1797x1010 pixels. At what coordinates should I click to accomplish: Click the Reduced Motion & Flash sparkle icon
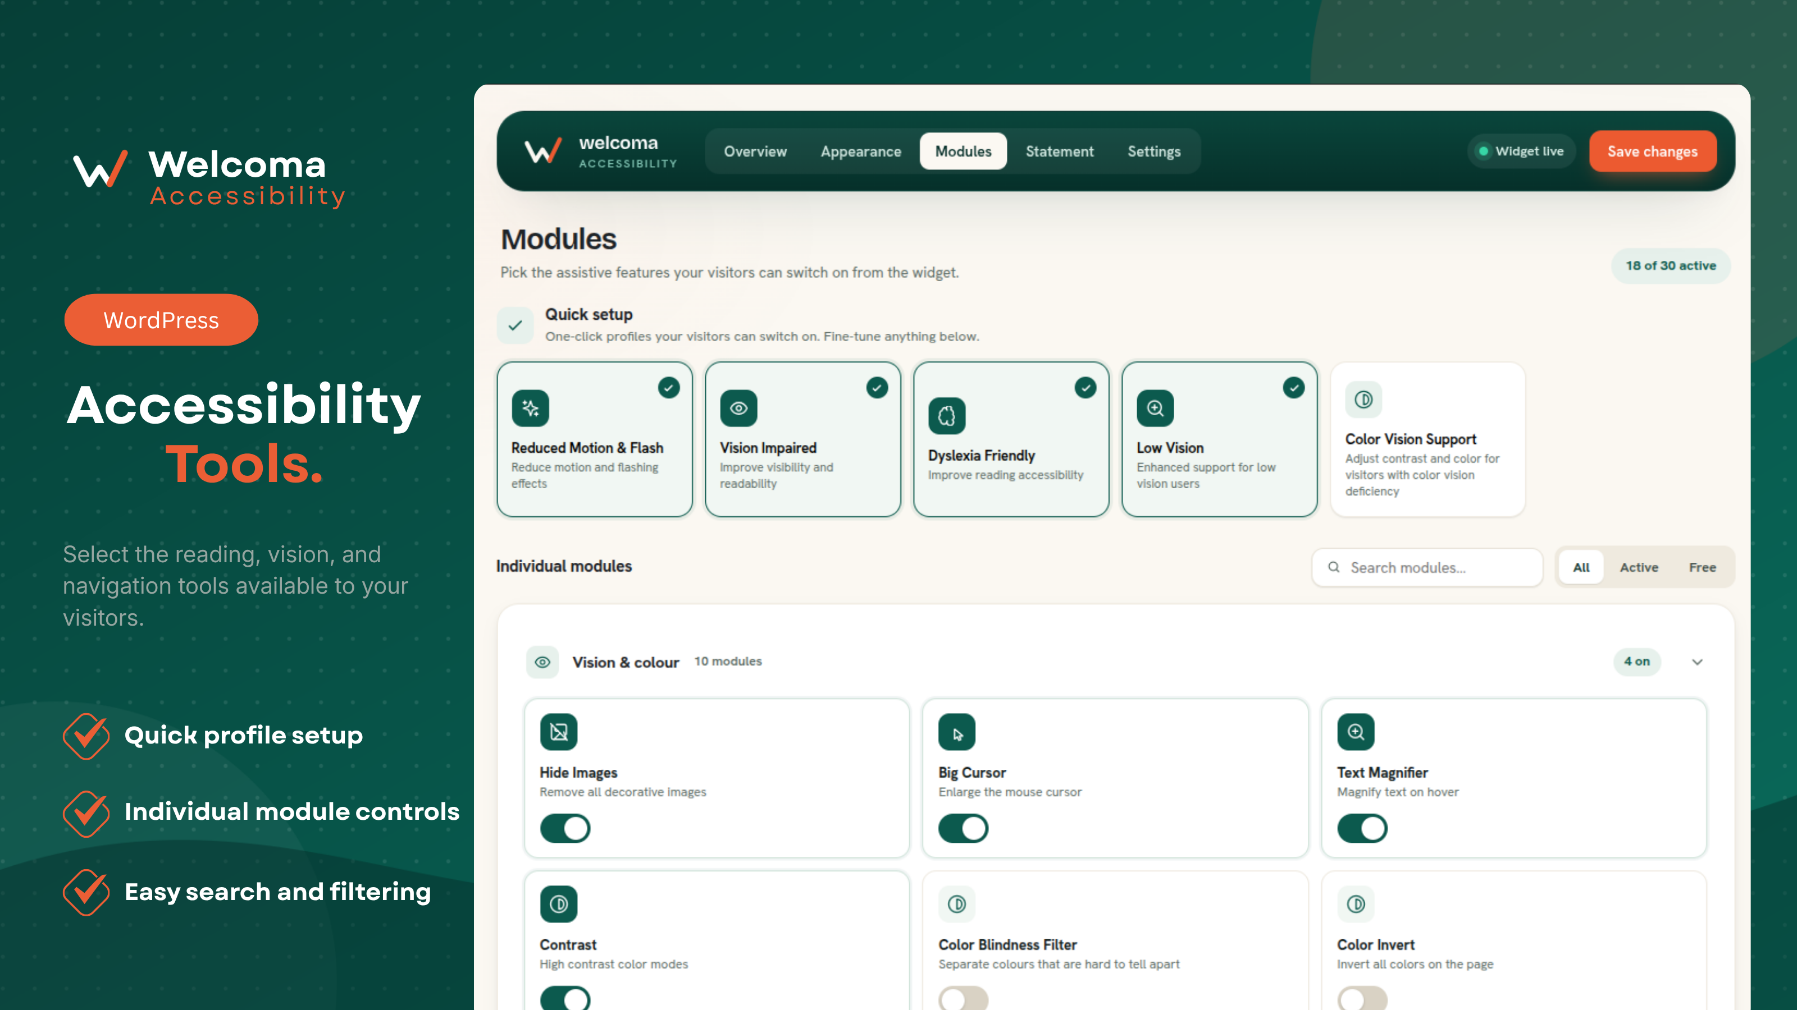pyautogui.click(x=530, y=408)
